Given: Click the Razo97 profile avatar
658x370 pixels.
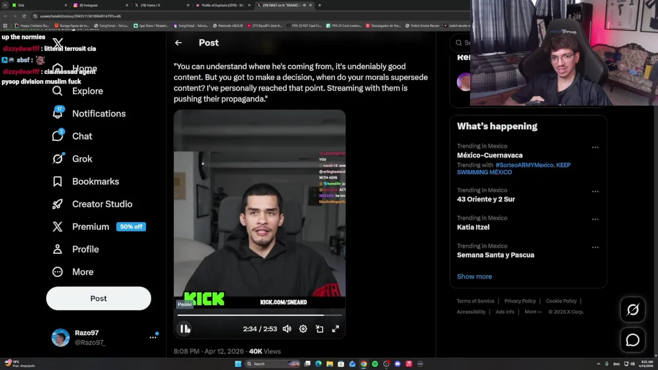Looking at the screenshot, I should point(61,338).
